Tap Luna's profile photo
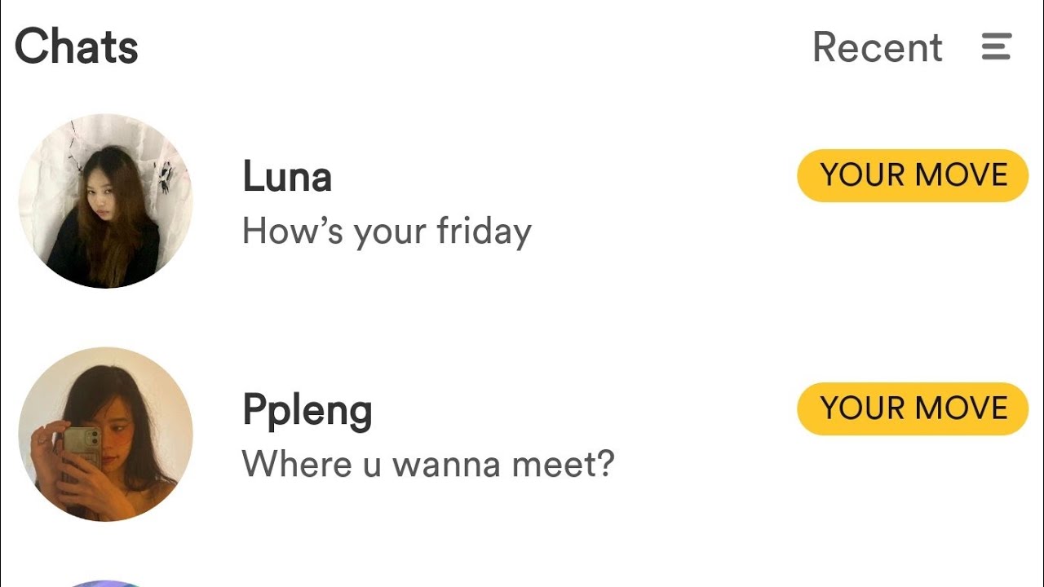The image size is (1044, 587). 105,201
